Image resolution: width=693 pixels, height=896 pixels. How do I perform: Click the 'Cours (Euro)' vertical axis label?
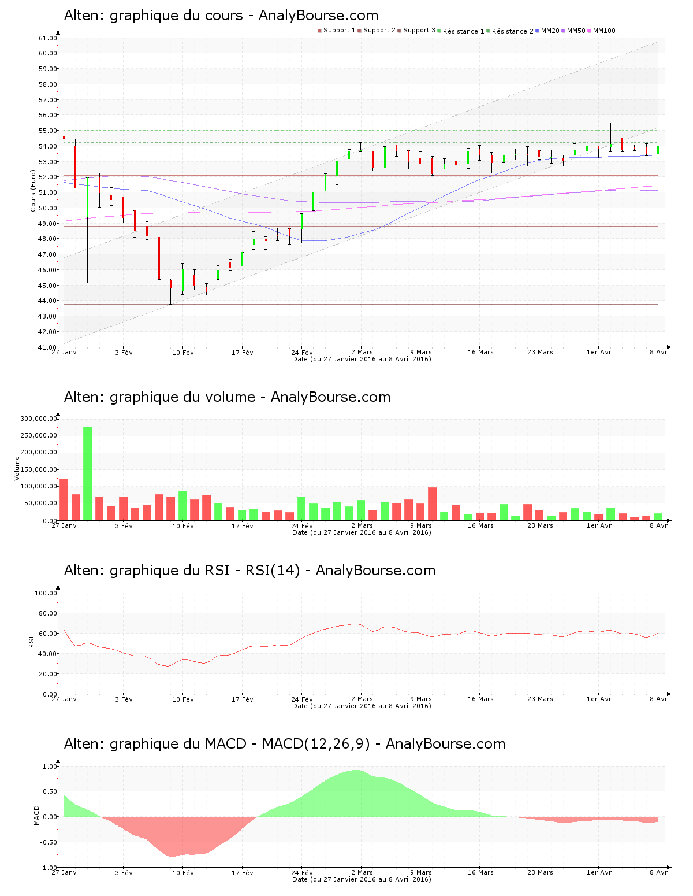[x=33, y=191]
